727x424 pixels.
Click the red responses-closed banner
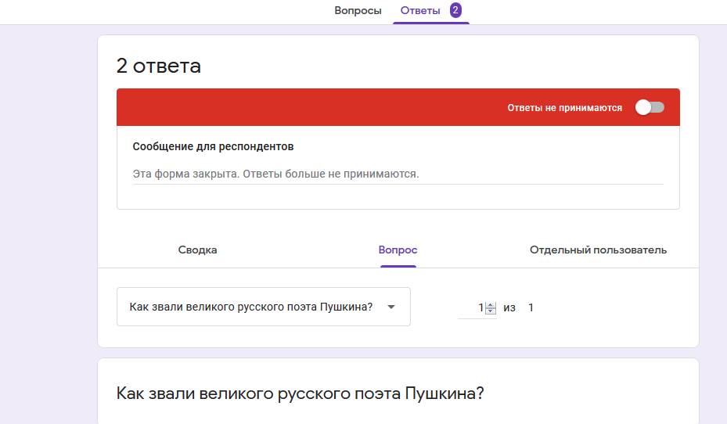coord(313,107)
